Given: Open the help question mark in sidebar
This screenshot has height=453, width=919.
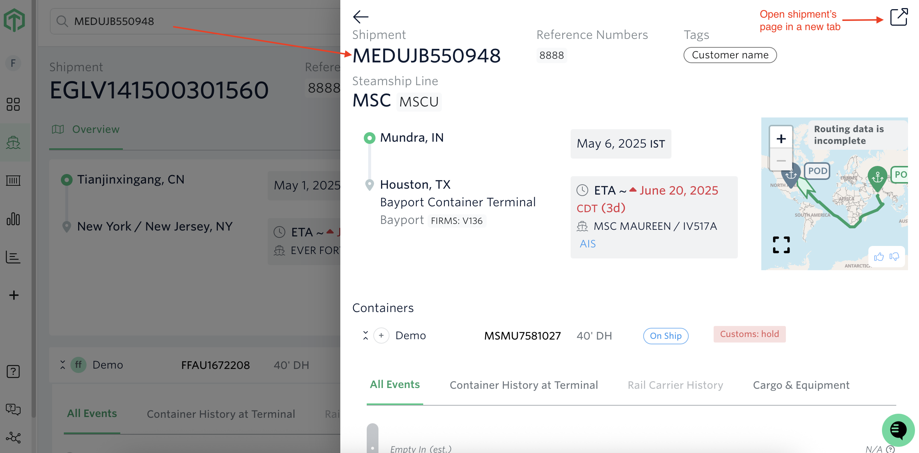Looking at the screenshot, I should 13,372.
